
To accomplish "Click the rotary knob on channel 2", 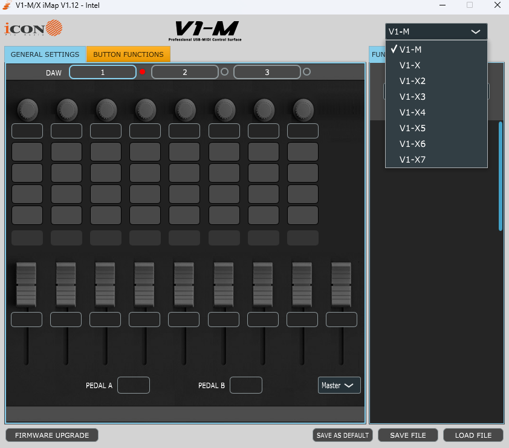I will click(67, 109).
